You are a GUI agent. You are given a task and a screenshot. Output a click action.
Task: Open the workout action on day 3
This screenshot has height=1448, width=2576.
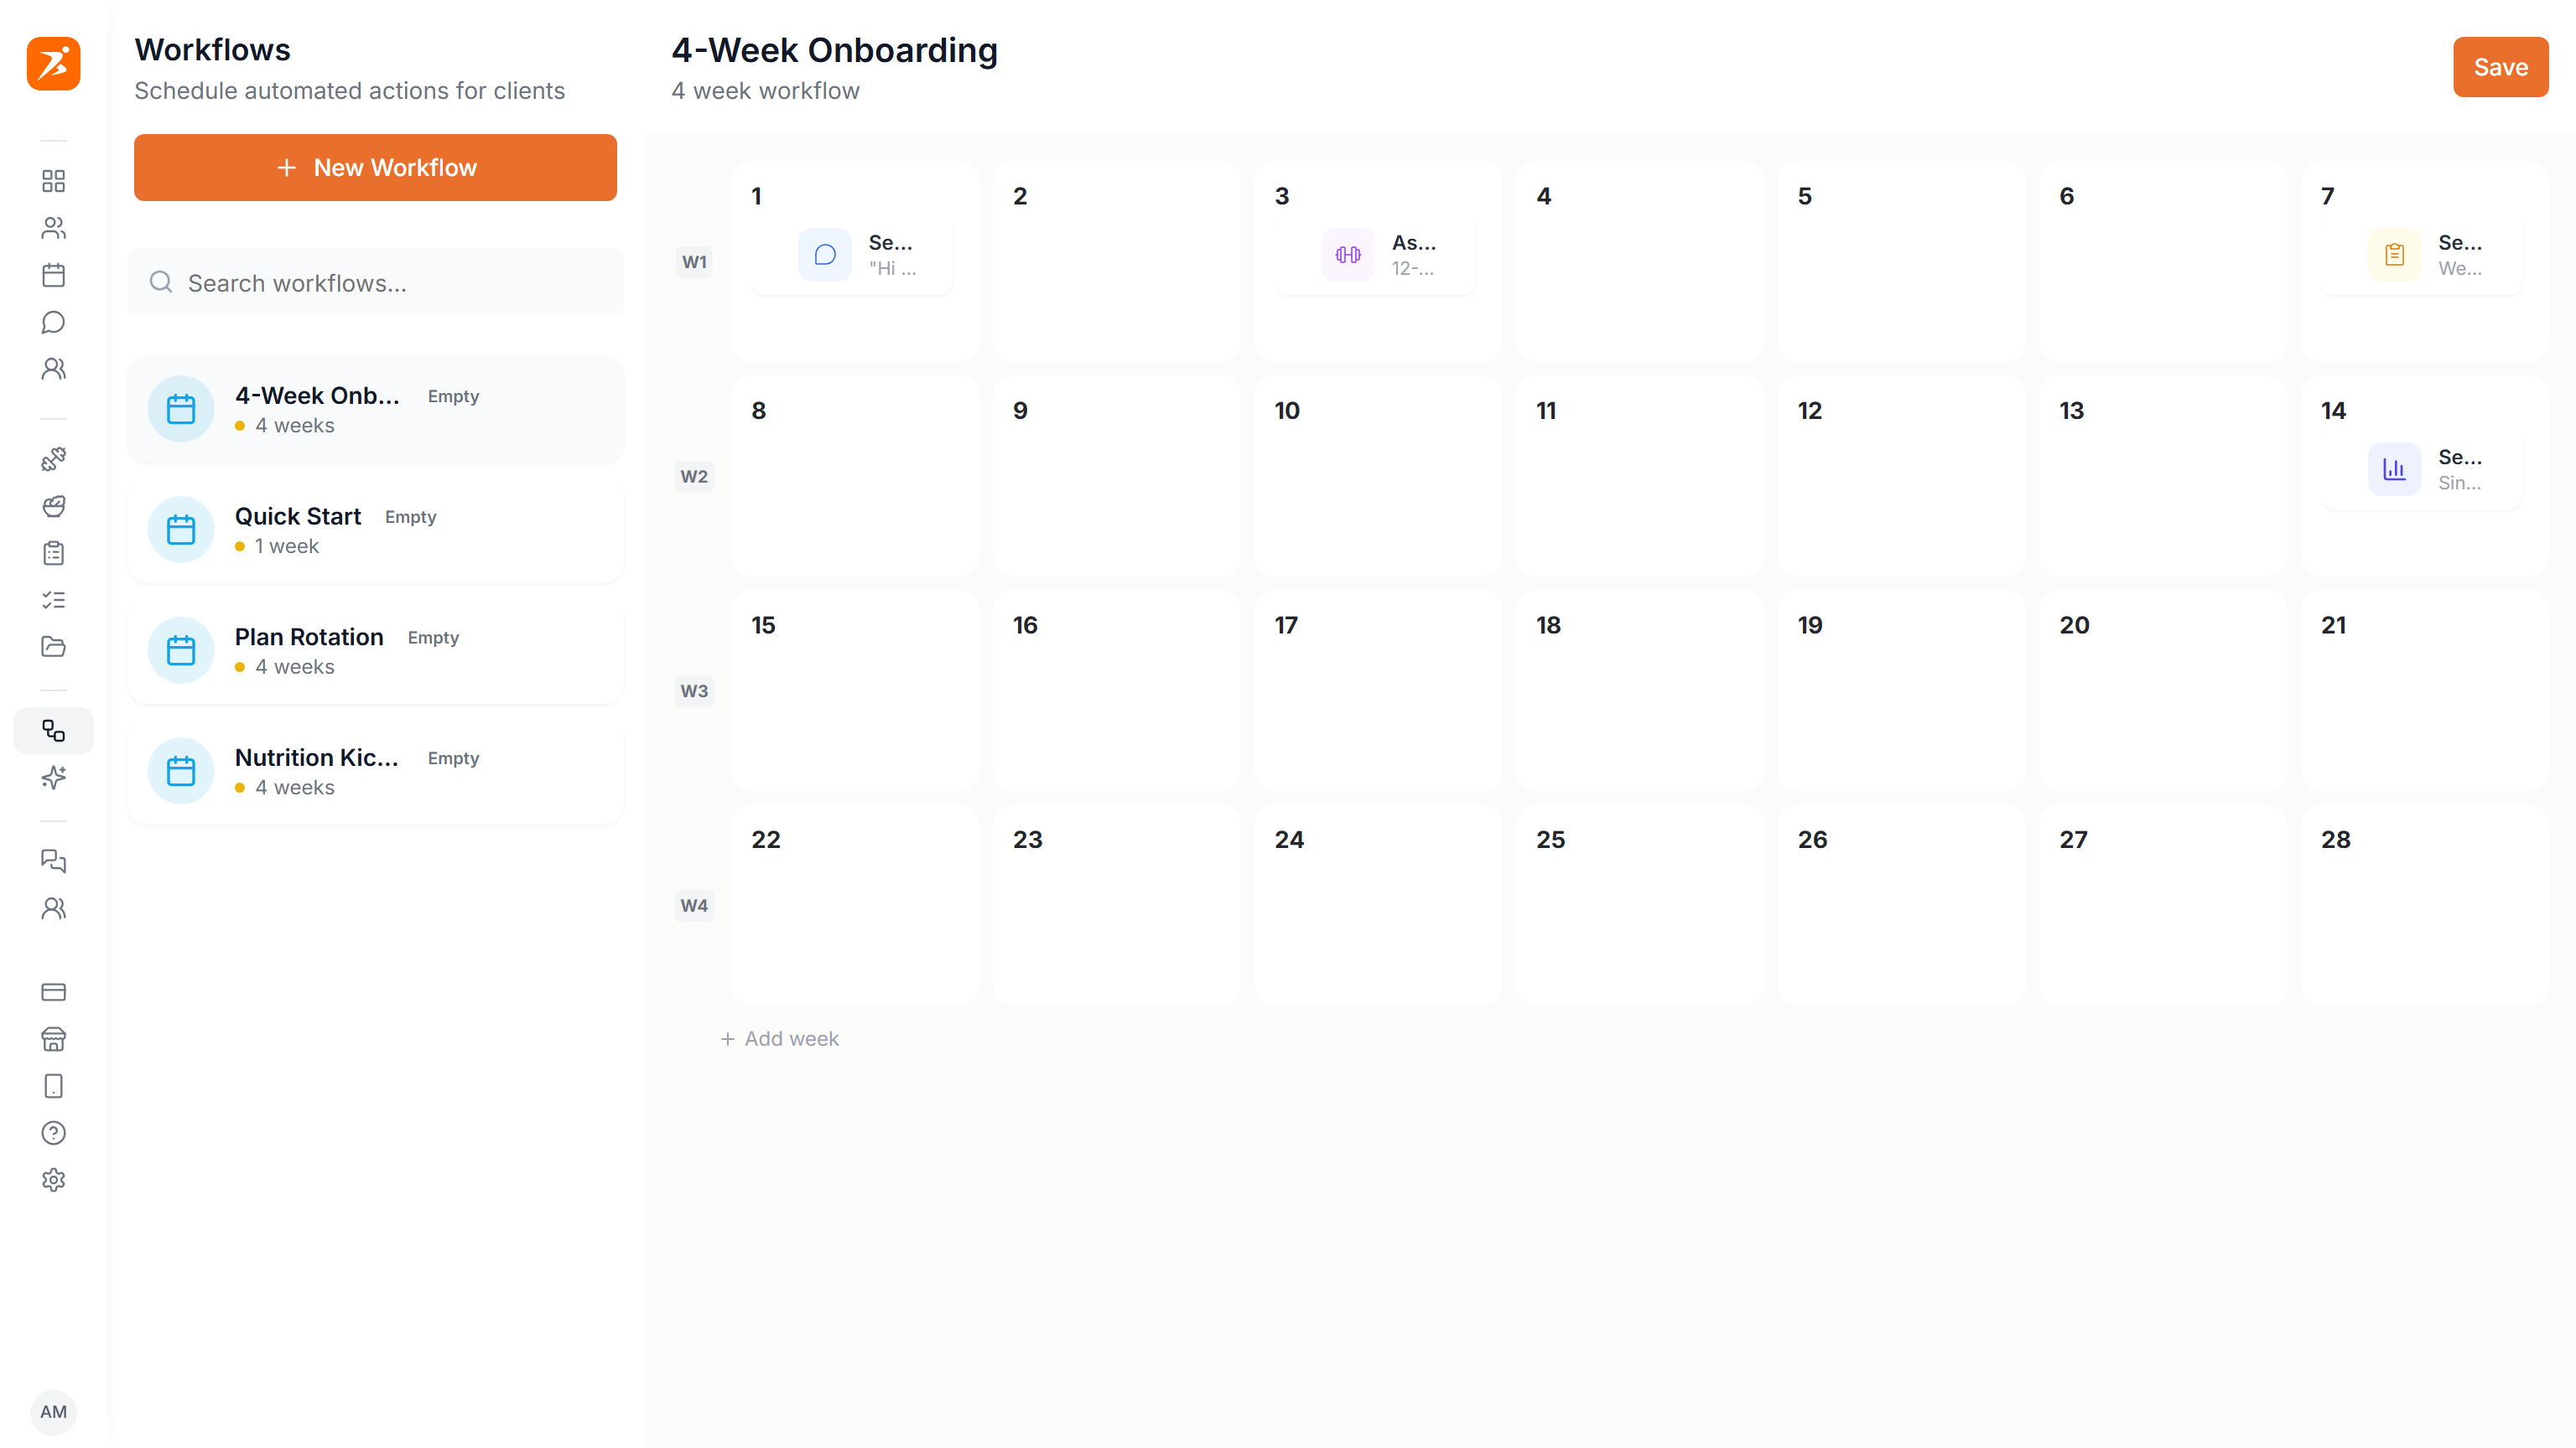(1374, 255)
